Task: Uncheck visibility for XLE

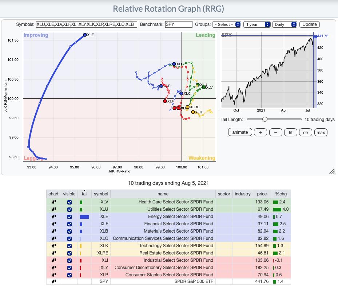Action: [69, 217]
